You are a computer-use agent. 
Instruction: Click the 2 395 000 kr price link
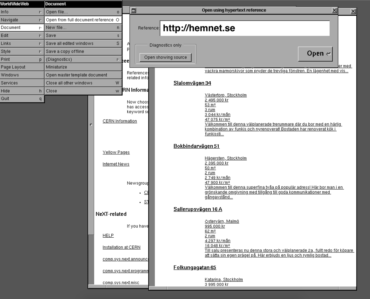tap(216, 163)
